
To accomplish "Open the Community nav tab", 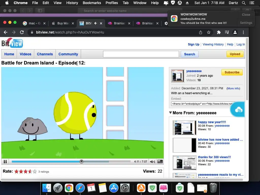I will pyautogui.click(x=68, y=54).
